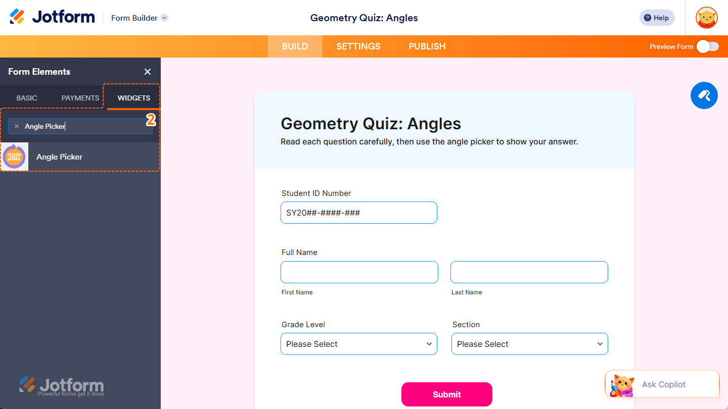Image resolution: width=728 pixels, height=409 pixels.
Task: Clear the widget search with the X icon
Action: click(x=17, y=126)
